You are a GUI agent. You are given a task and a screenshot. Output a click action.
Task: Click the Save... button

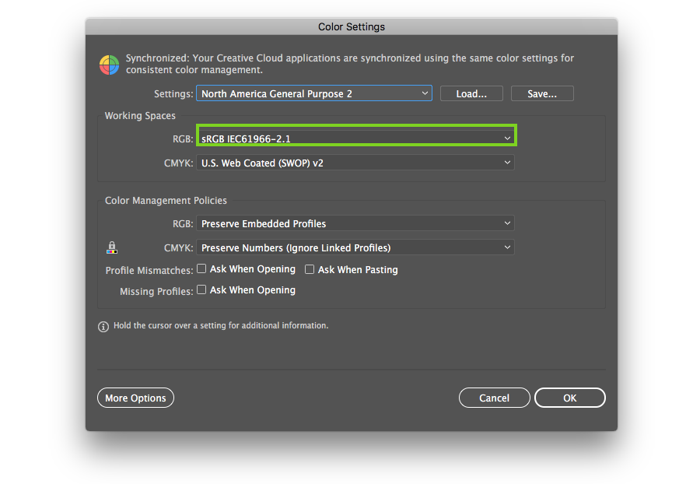point(542,93)
